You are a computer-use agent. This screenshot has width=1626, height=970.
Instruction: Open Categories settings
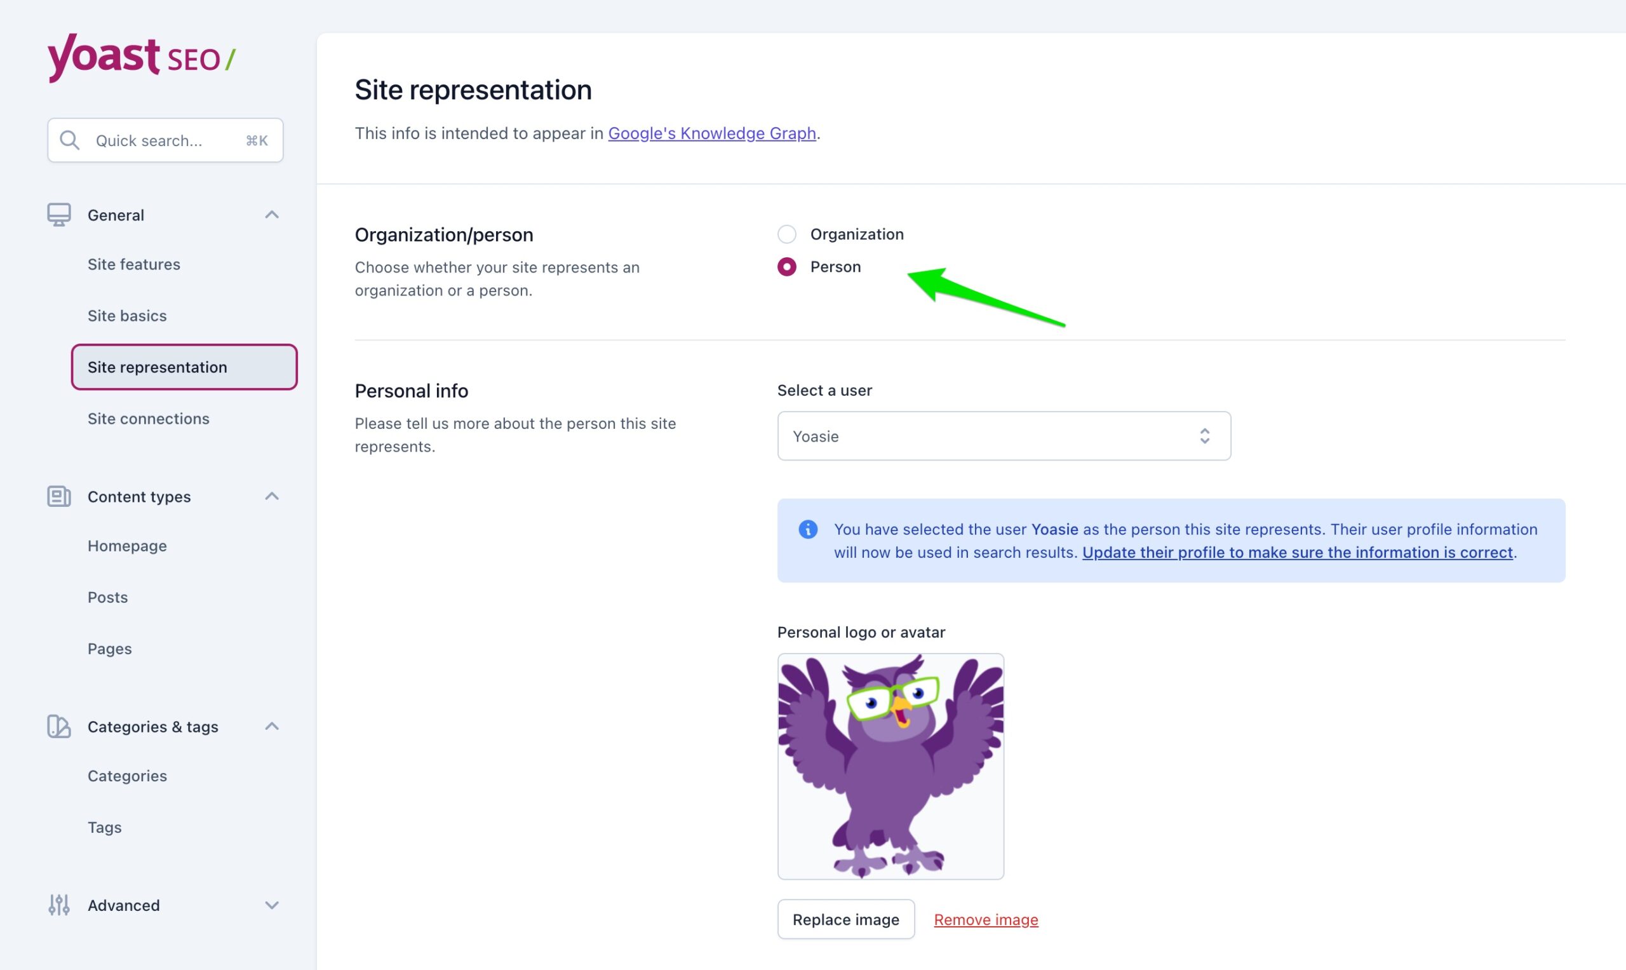pyautogui.click(x=128, y=776)
